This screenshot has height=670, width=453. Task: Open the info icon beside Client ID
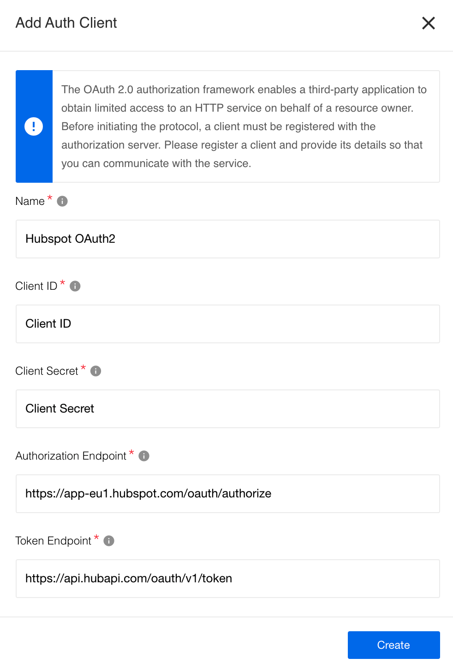(75, 286)
